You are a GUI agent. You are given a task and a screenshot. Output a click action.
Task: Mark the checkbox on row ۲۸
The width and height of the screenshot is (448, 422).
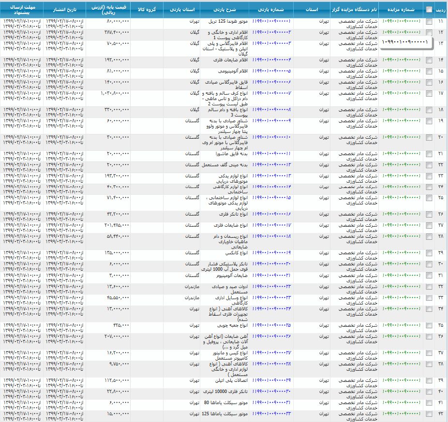(429, 236)
